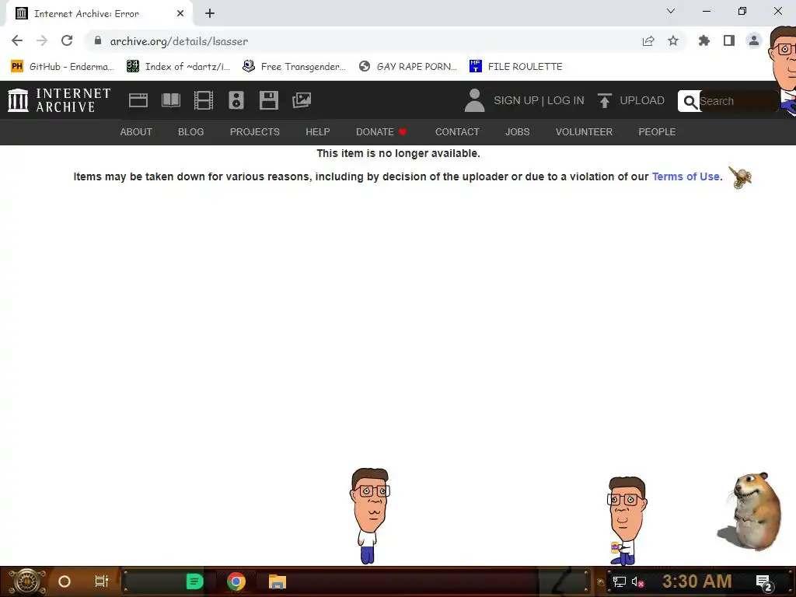Image resolution: width=796 pixels, height=597 pixels.
Task: Open the steampunk Start button
Action: pos(27,581)
